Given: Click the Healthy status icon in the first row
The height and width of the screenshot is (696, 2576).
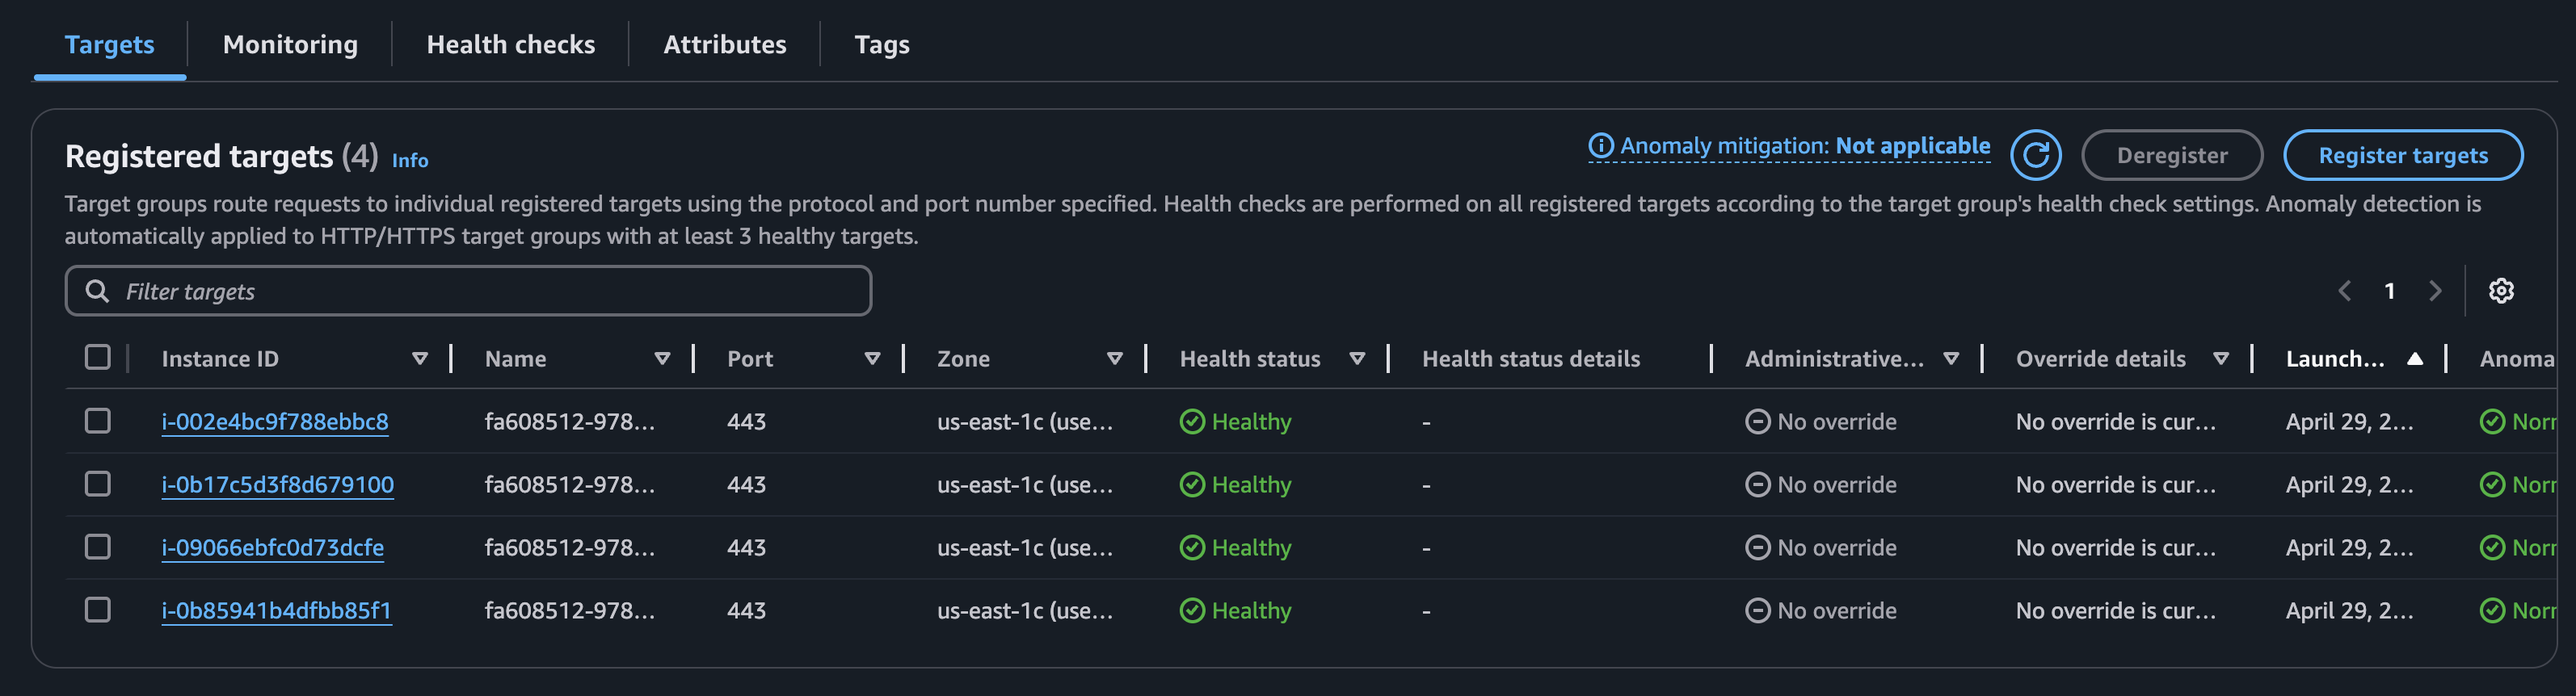Looking at the screenshot, I should click(1191, 421).
